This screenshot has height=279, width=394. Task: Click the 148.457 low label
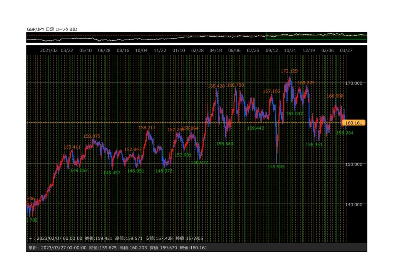(112, 173)
